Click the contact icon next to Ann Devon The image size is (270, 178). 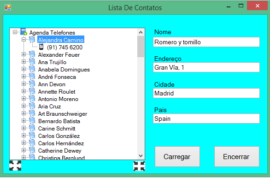[x=32, y=84]
